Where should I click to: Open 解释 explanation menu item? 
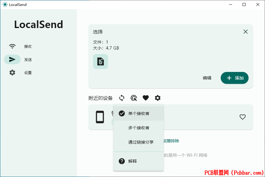(x=138, y=161)
